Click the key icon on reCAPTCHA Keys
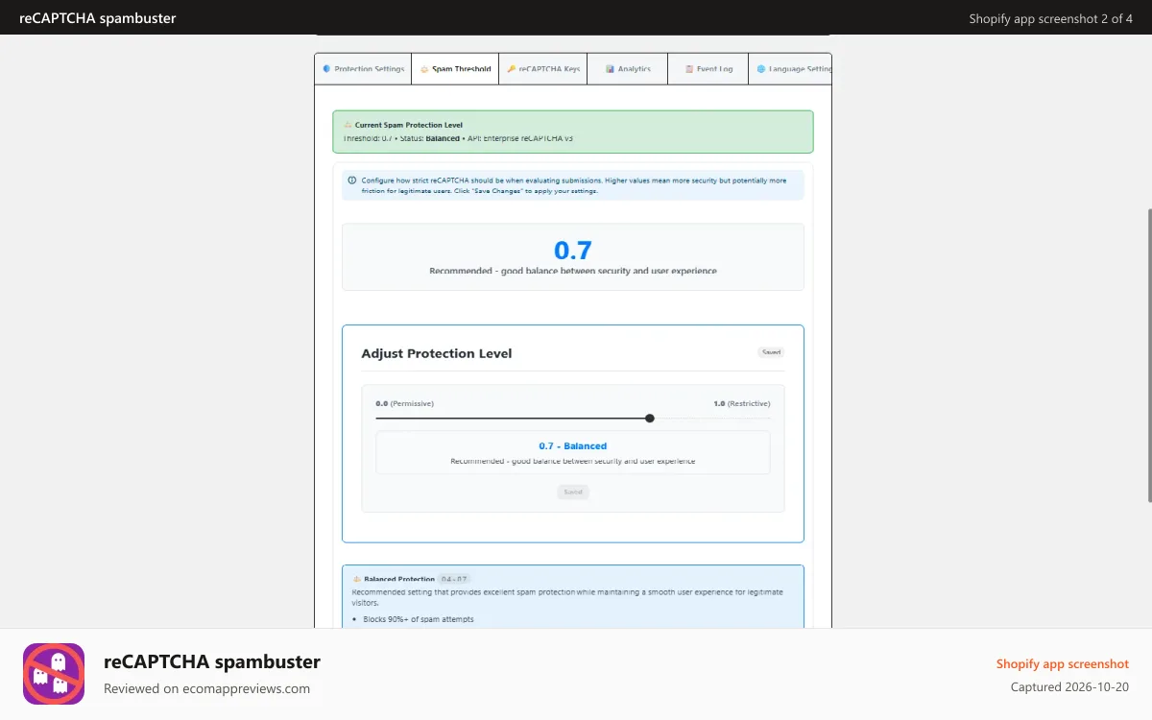This screenshot has height=720, width=1152. pos(512,69)
